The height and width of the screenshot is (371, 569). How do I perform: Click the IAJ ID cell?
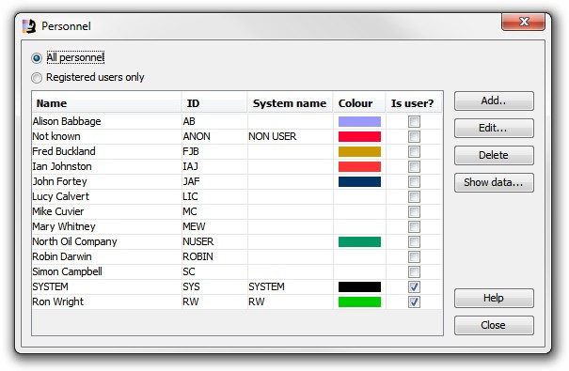tap(214, 166)
